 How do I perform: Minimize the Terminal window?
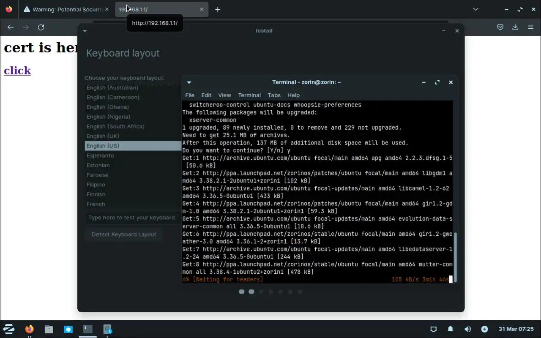(424, 82)
